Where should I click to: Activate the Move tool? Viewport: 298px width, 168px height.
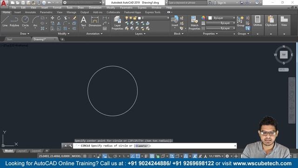click(x=52, y=18)
